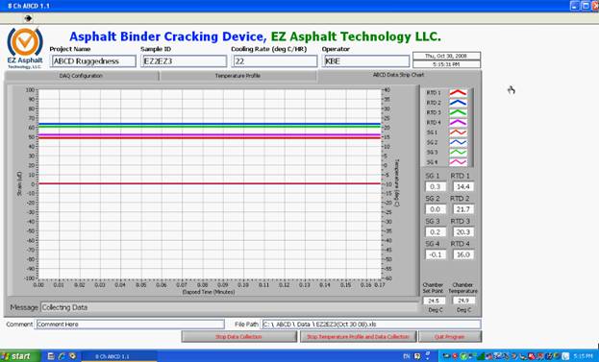Select the ABCD Data Strip Chart tab
This screenshot has width=599, height=362.
point(398,75)
